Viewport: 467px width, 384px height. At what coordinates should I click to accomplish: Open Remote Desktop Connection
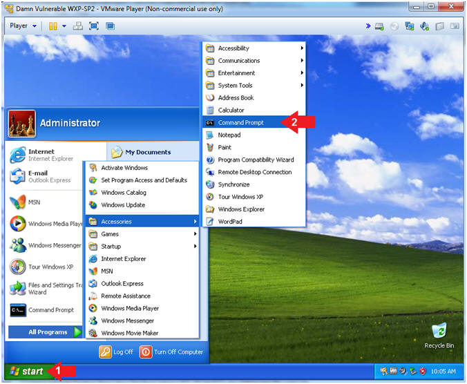point(254,172)
